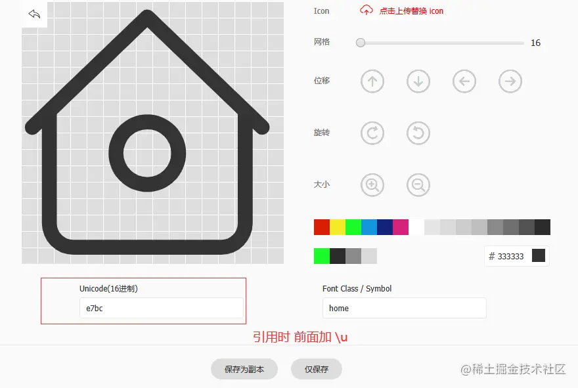The height and width of the screenshot is (388, 578).
Task: Click the 保存为副本 button
Action: tap(244, 369)
